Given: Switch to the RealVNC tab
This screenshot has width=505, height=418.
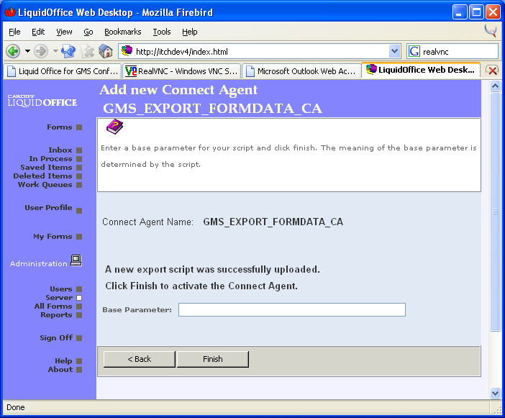Looking at the screenshot, I should (181, 71).
